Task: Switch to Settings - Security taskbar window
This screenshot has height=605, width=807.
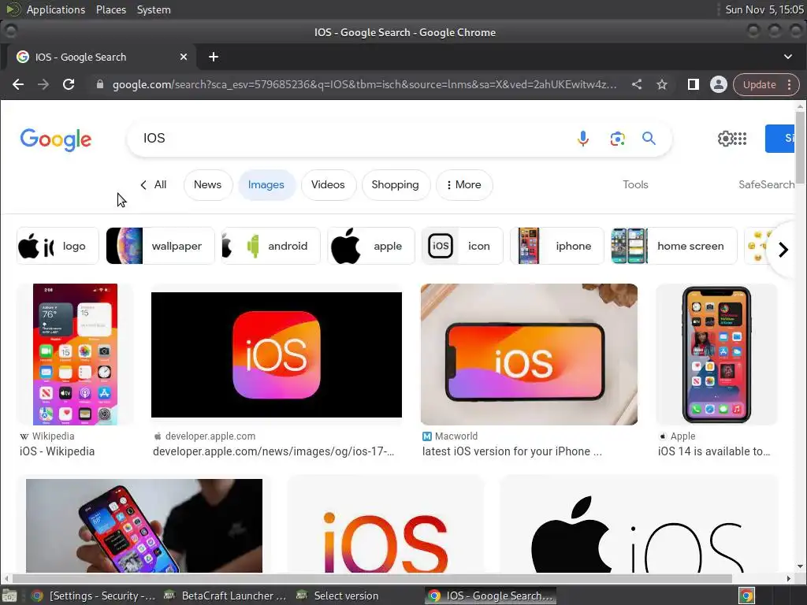Action: tap(94, 596)
